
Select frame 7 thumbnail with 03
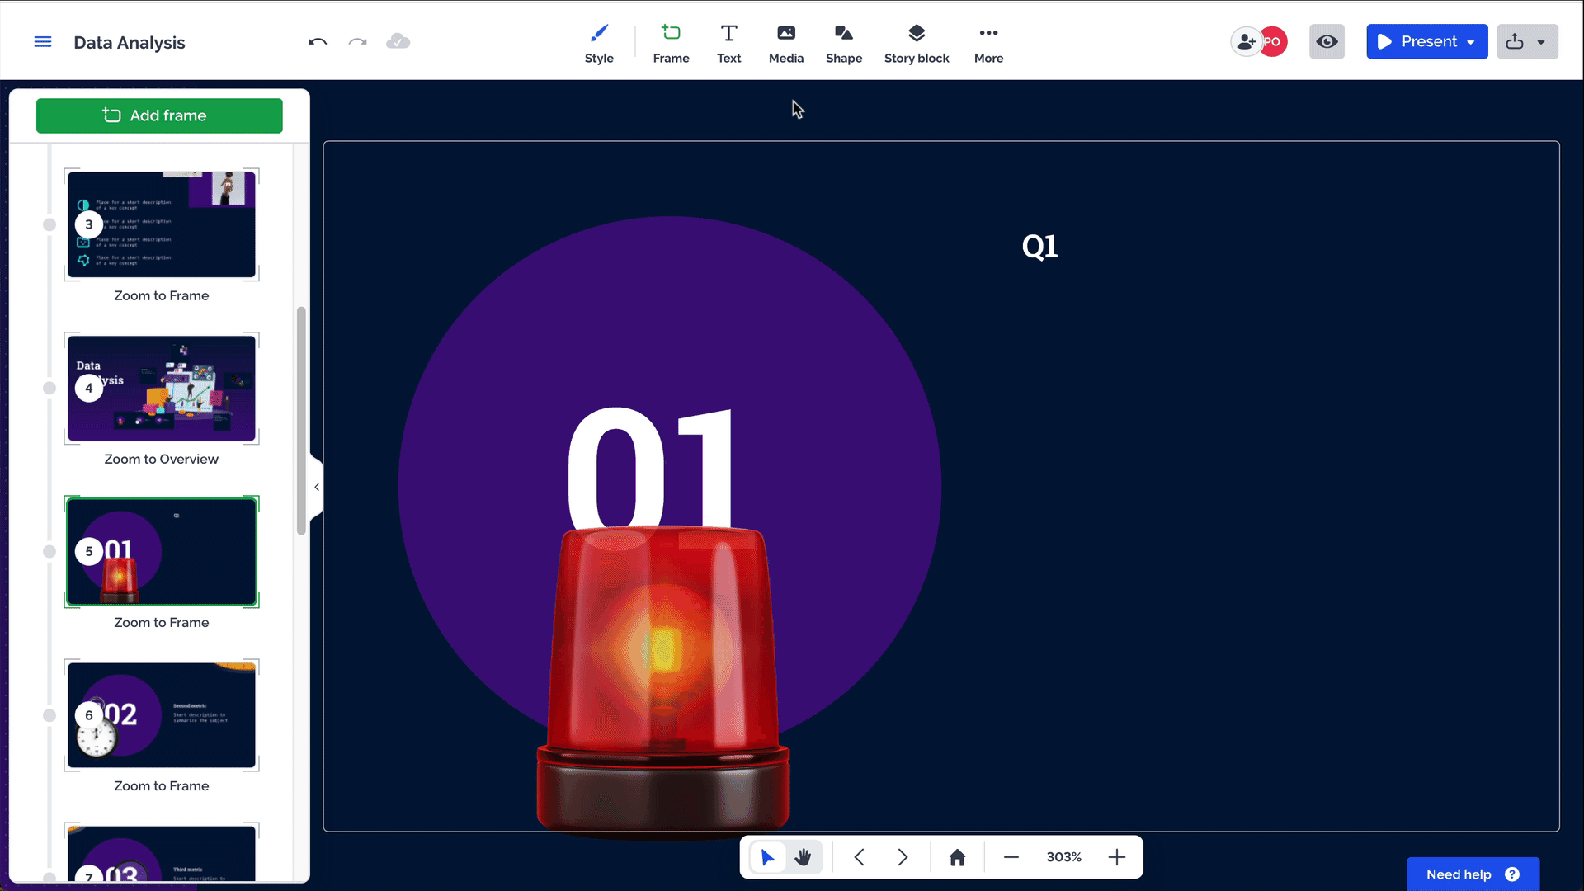[x=162, y=854]
